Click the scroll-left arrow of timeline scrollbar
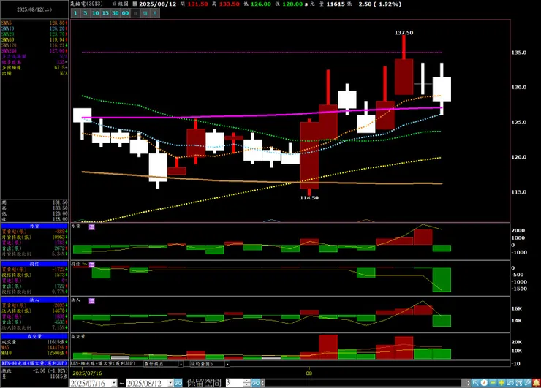This screenshot has width=541, height=388. point(263,383)
